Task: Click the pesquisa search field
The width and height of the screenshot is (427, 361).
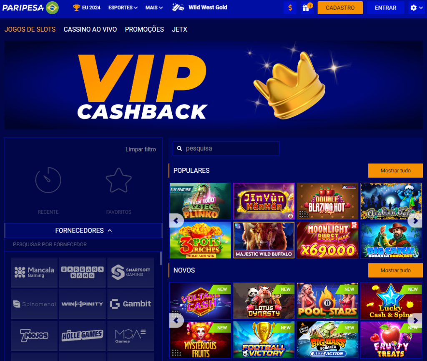Action: point(226,149)
